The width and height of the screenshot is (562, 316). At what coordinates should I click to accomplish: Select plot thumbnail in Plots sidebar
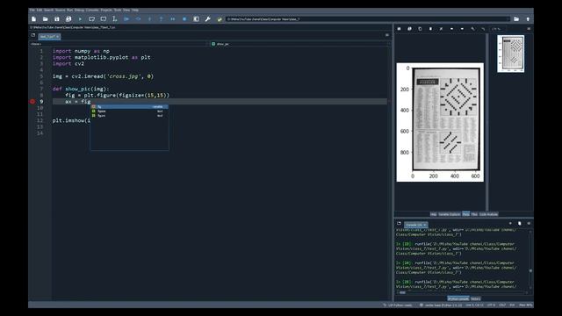click(510, 54)
